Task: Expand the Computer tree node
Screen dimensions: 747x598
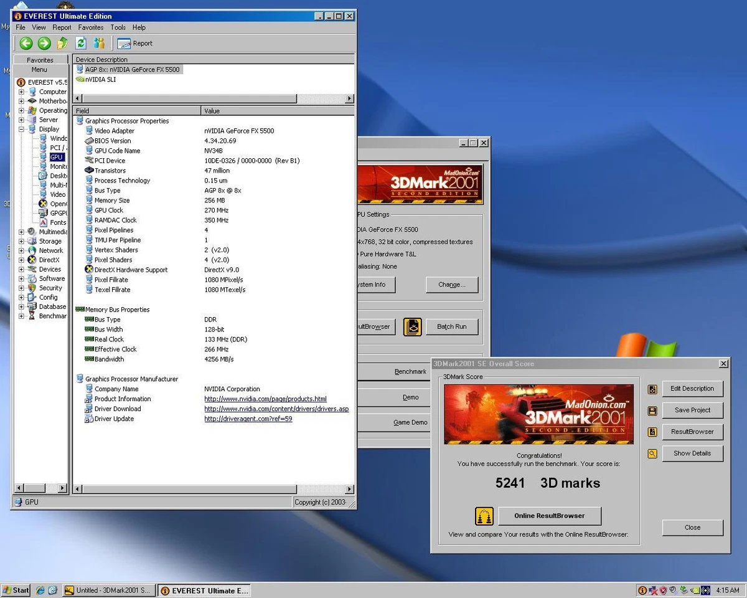Action: tap(21, 92)
